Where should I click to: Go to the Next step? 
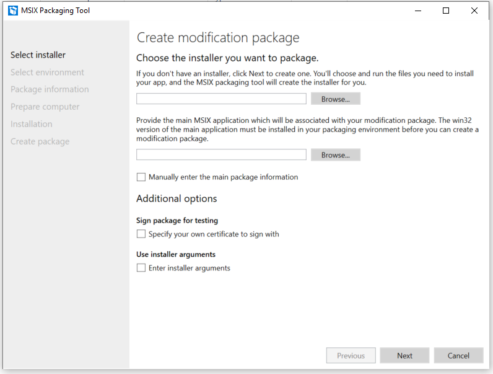[404, 355]
